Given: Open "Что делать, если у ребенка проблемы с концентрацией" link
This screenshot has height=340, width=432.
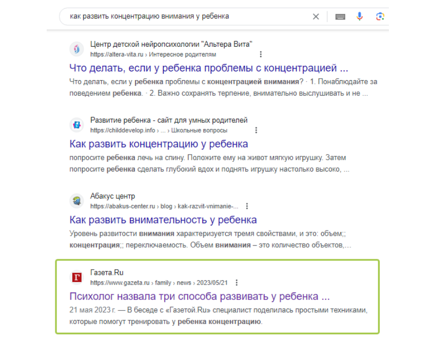Looking at the screenshot, I should (209, 68).
